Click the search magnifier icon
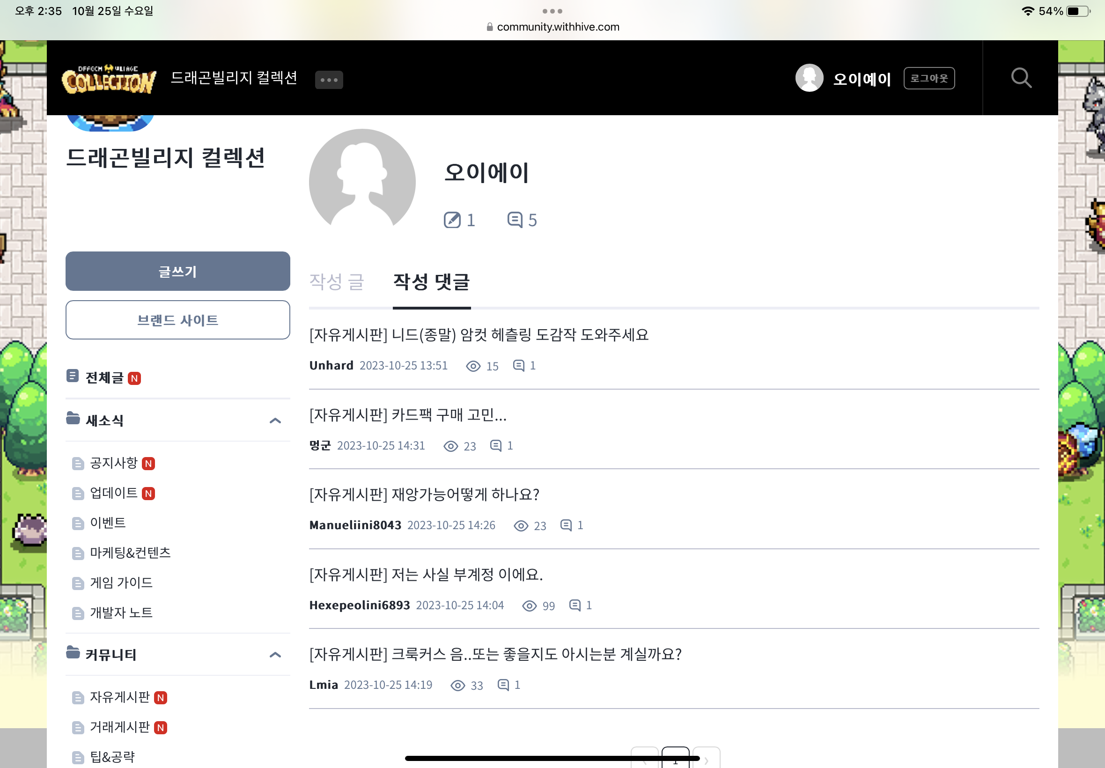 [1021, 78]
